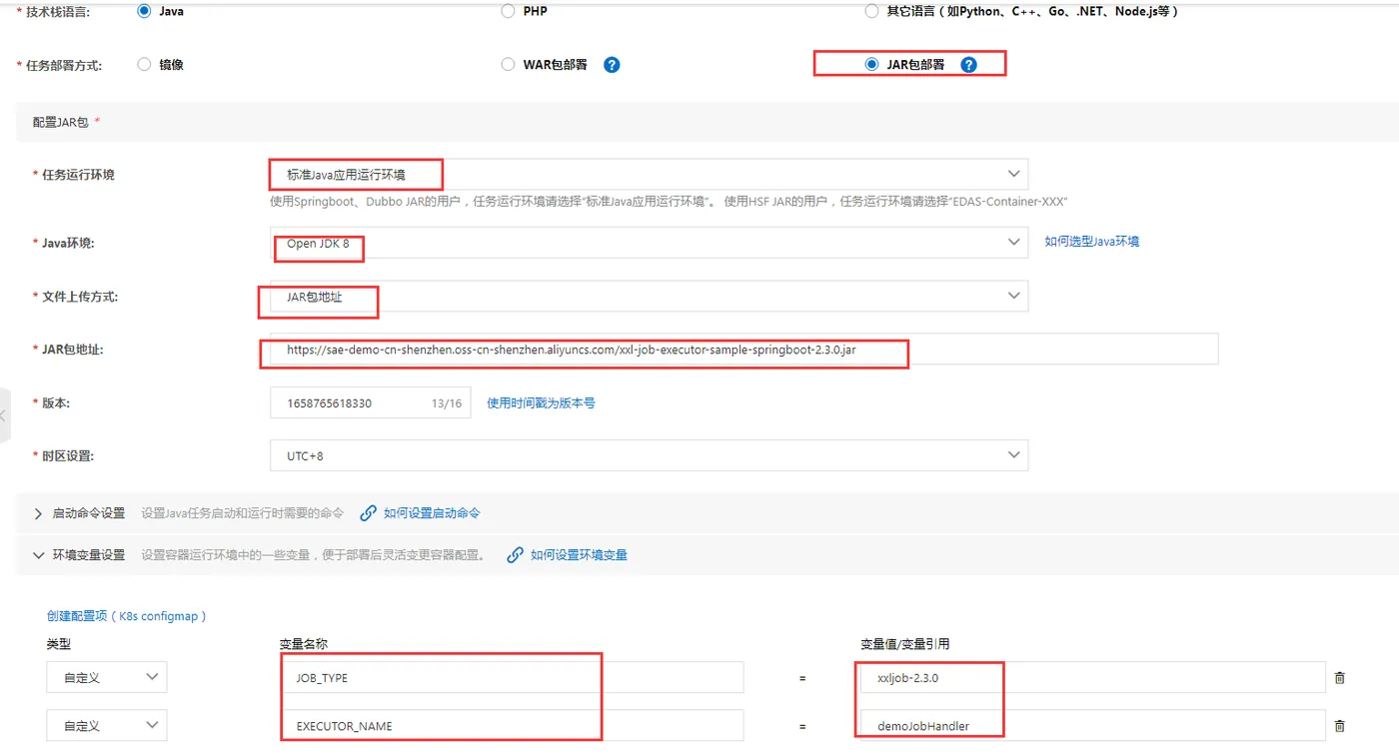
Task: Click the 如何选型Java环境 link
Action: (x=1092, y=241)
